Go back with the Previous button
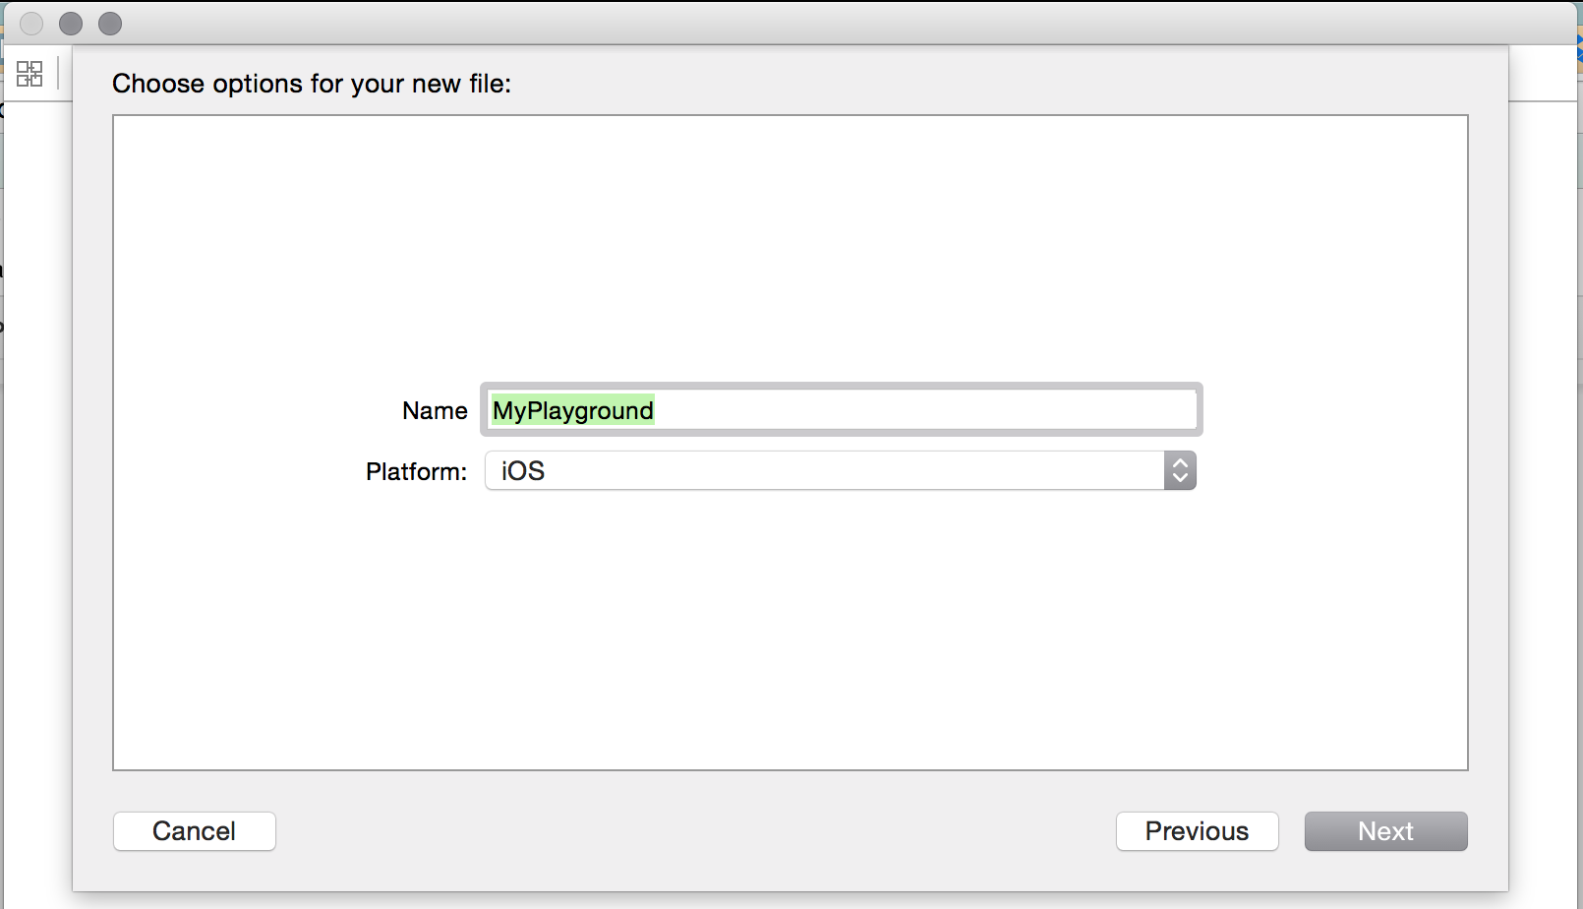Image resolution: width=1583 pixels, height=909 pixels. (x=1197, y=831)
